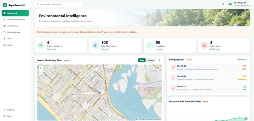
Task: Zoom in on the map
Action: [41, 68]
